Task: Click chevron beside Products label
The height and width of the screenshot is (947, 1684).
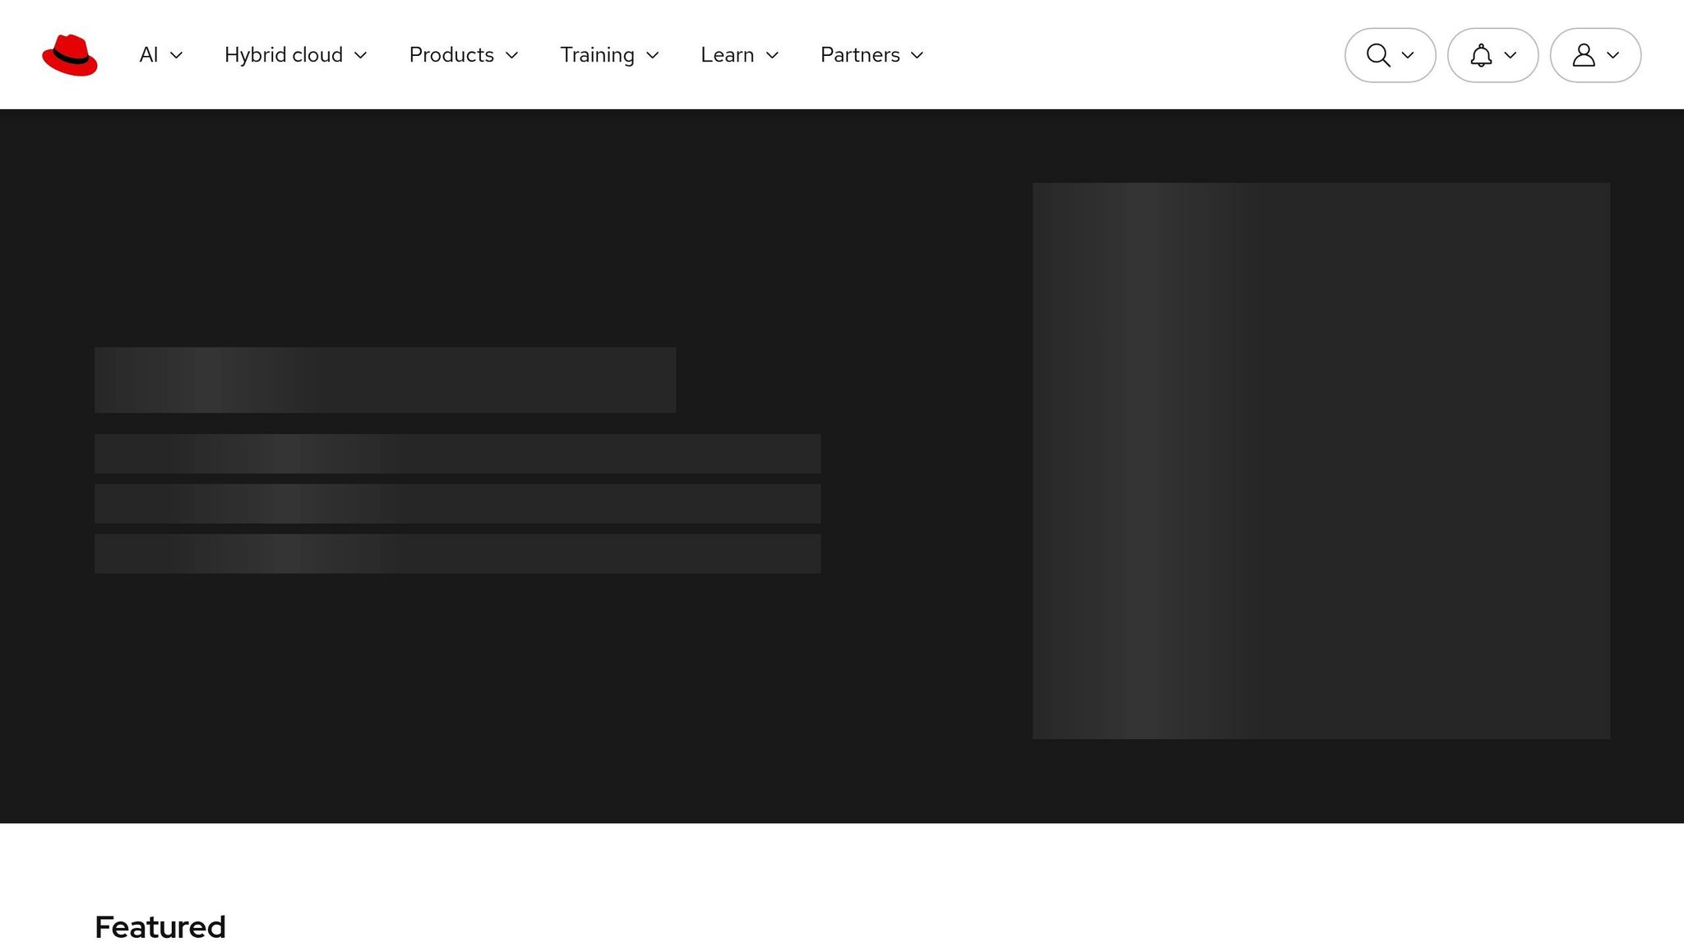Action: (x=512, y=55)
